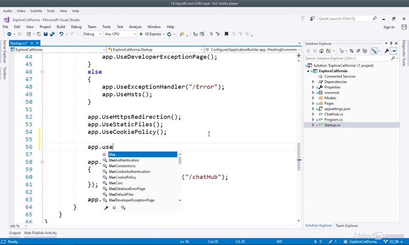Click the Show All Files icon in Solution Explorer

tap(365, 51)
